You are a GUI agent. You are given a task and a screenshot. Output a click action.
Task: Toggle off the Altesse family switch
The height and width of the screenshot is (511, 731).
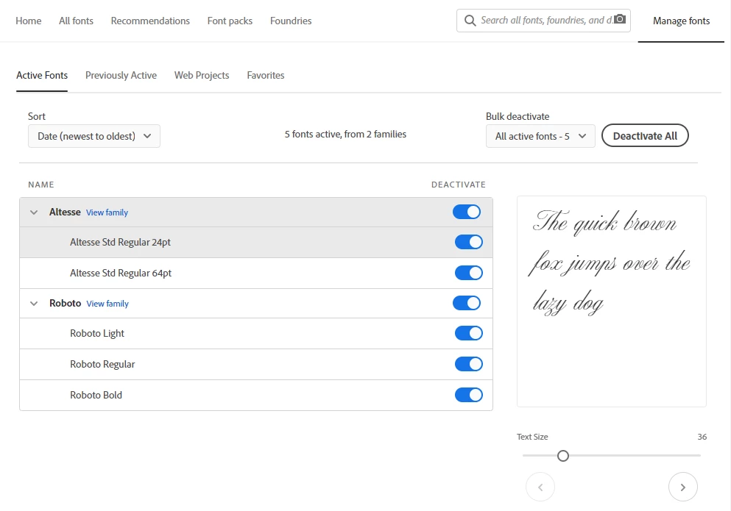[x=467, y=212]
